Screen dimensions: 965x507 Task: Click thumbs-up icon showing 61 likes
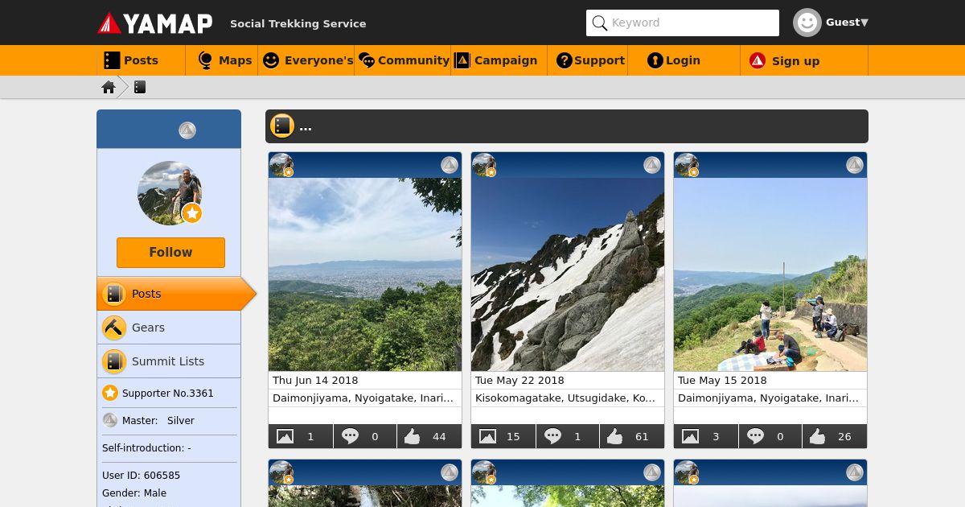point(615,436)
